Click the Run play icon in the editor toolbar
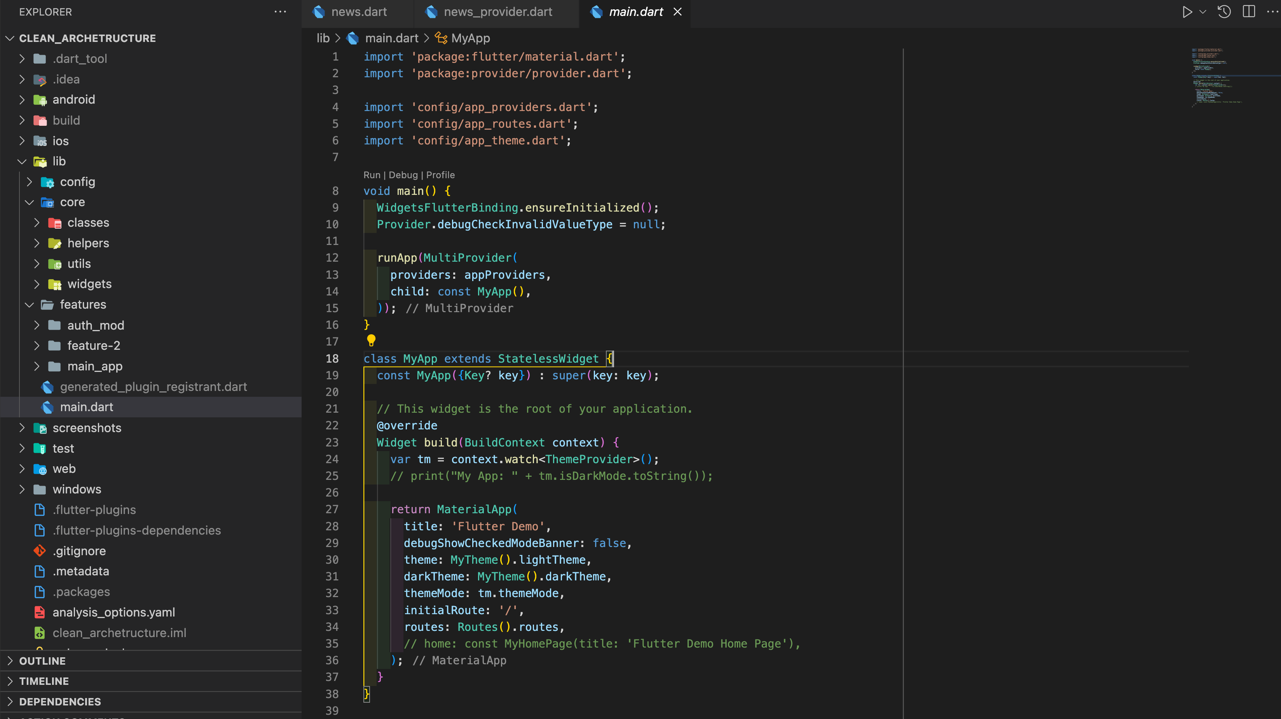 1187,12
